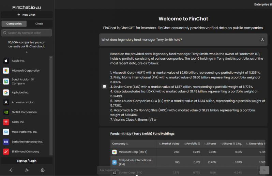
Task: Click the plus icon in New Chat
Action: (19, 15)
